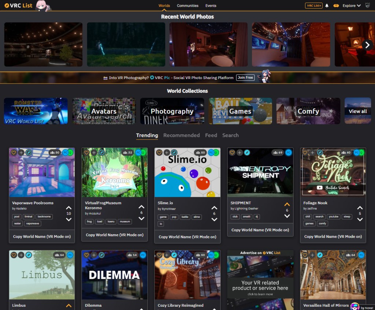Click plus icon on Slime.io card

pos(167,153)
